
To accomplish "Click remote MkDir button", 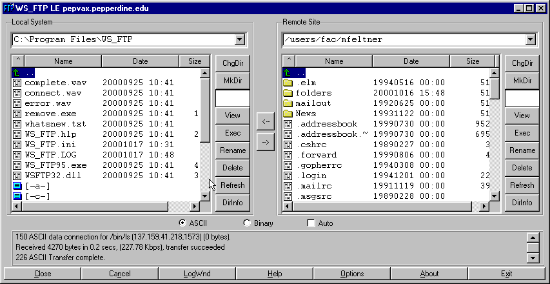I will (522, 81).
